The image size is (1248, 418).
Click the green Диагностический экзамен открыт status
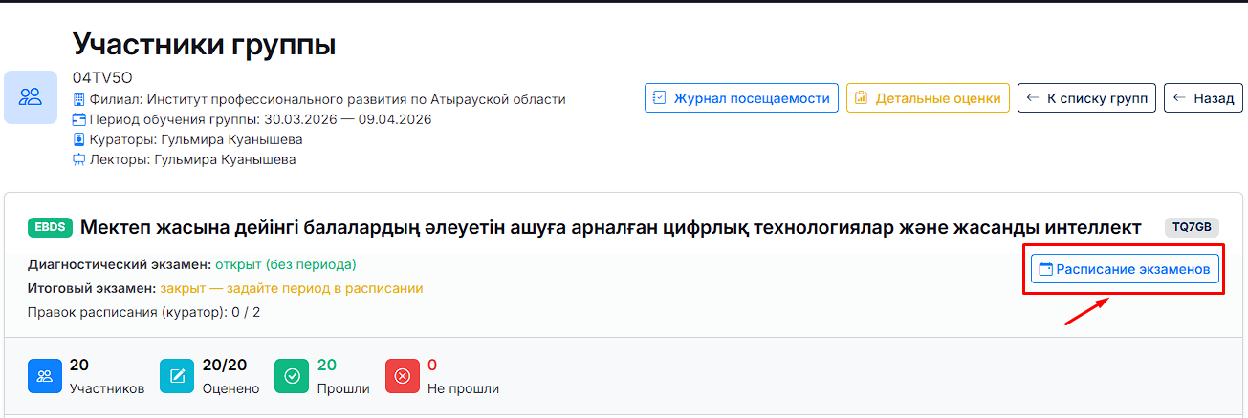[x=285, y=264]
